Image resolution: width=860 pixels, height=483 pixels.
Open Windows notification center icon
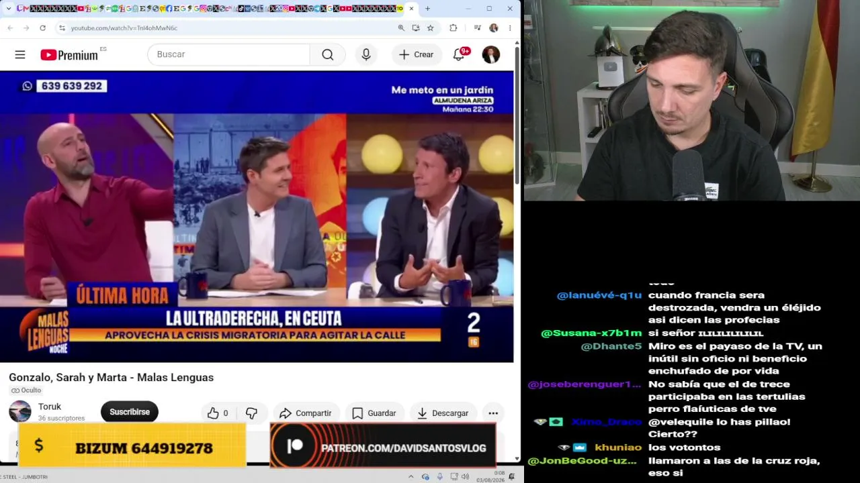click(512, 476)
